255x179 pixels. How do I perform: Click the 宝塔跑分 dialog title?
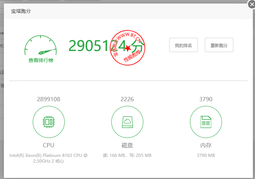(21, 11)
